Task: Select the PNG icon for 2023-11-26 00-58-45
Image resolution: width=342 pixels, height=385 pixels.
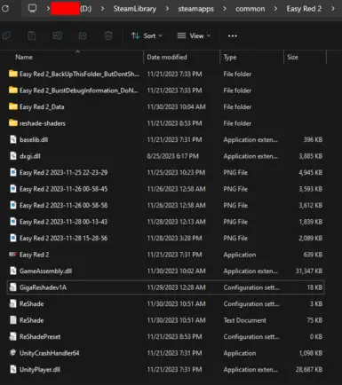Action: coord(13,189)
